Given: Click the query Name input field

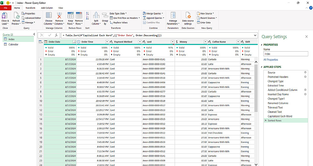Looking at the screenshot, I should [285, 54].
